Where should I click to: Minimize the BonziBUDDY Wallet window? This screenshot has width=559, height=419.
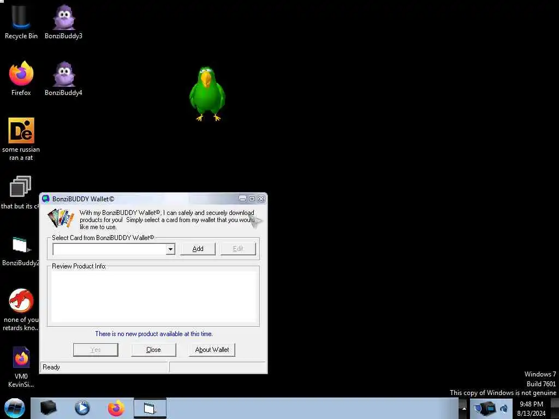click(242, 199)
